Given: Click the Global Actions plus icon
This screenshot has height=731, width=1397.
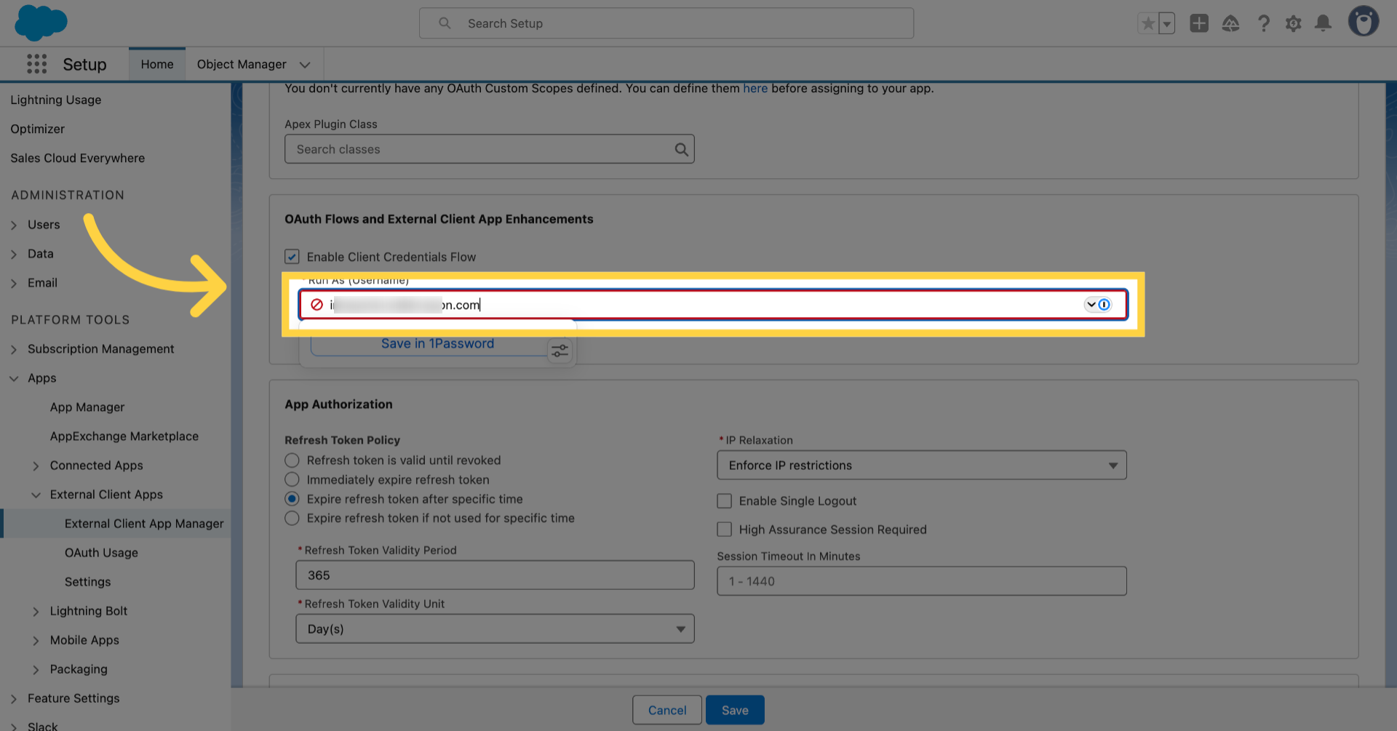Looking at the screenshot, I should tap(1198, 24).
